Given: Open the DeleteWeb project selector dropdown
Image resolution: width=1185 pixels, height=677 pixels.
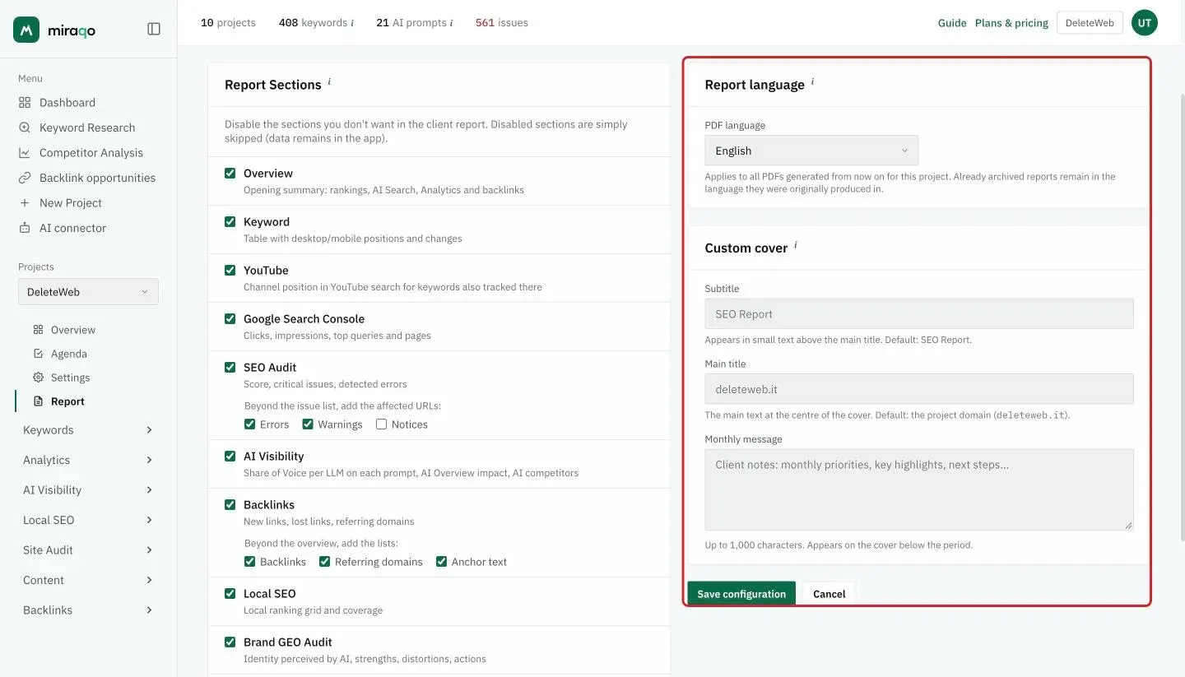Looking at the screenshot, I should (x=88, y=292).
